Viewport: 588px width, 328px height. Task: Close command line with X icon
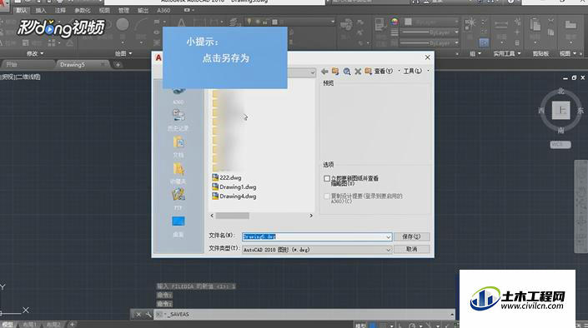[x=138, y=315]
